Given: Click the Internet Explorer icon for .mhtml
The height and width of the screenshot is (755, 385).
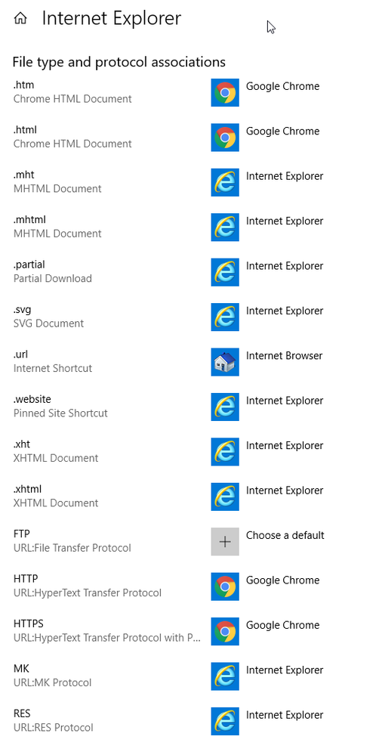Looking at the screenshot, I should pos(225,227).
